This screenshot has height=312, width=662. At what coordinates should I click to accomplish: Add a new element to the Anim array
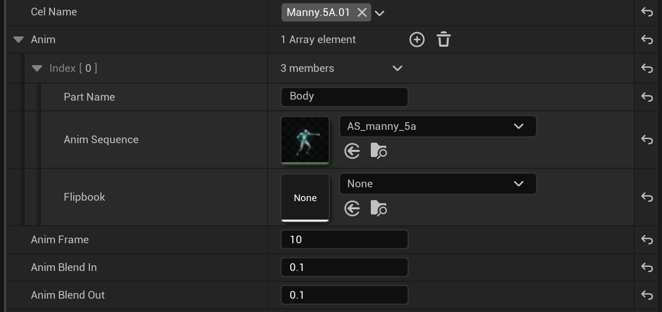tap(417, 40)
